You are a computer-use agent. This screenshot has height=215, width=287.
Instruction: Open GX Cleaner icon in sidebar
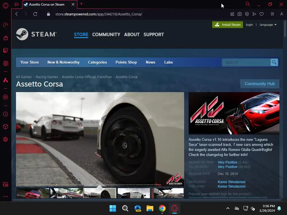[6, 38]
